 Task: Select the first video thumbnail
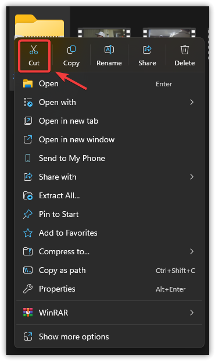click(x=104, y=33)
